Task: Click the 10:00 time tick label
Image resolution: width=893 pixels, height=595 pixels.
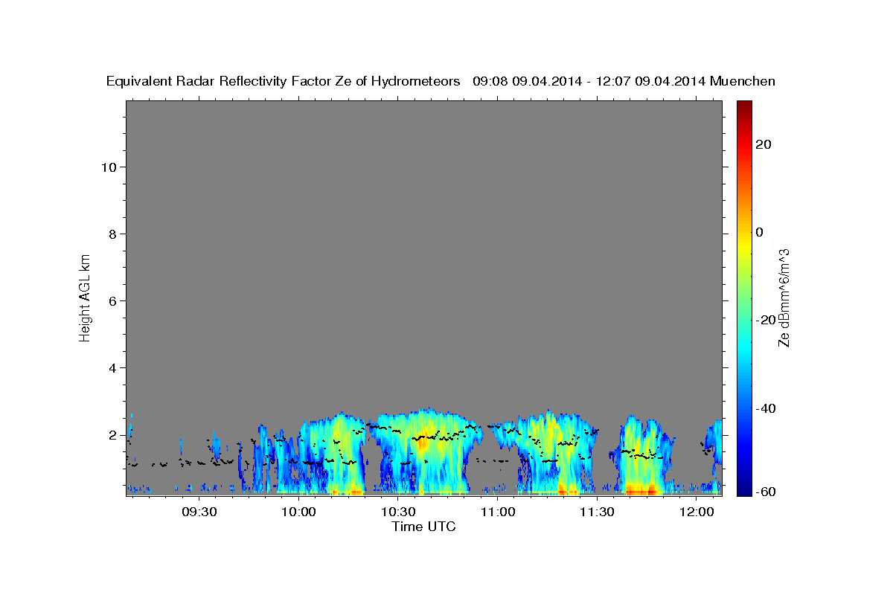Action: click(x=299, y=512)
